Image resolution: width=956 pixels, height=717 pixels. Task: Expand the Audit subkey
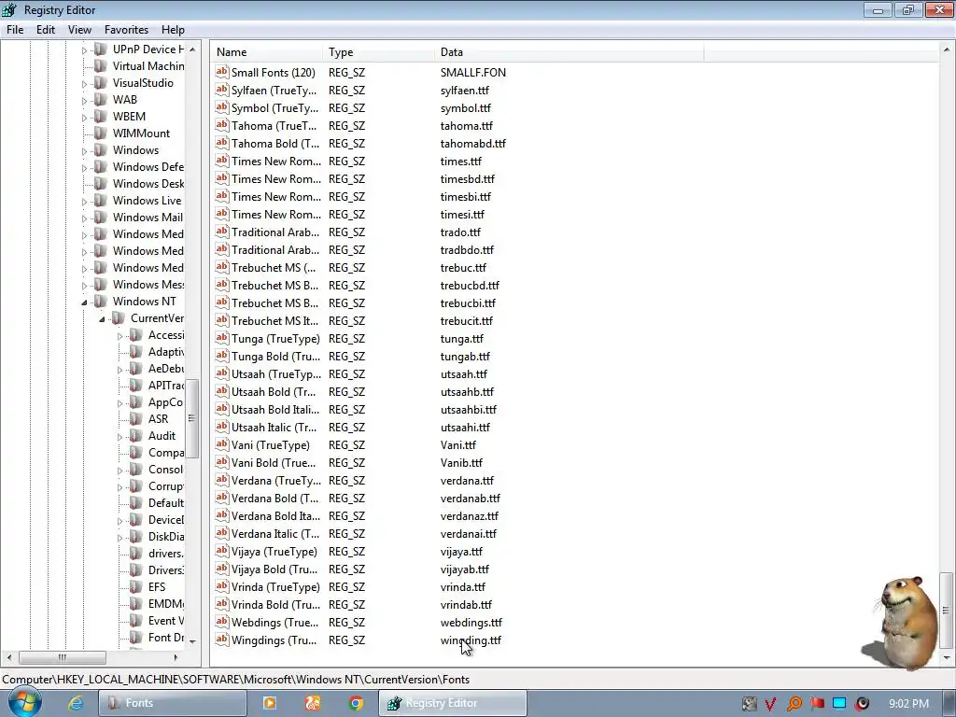pos(120,437)
